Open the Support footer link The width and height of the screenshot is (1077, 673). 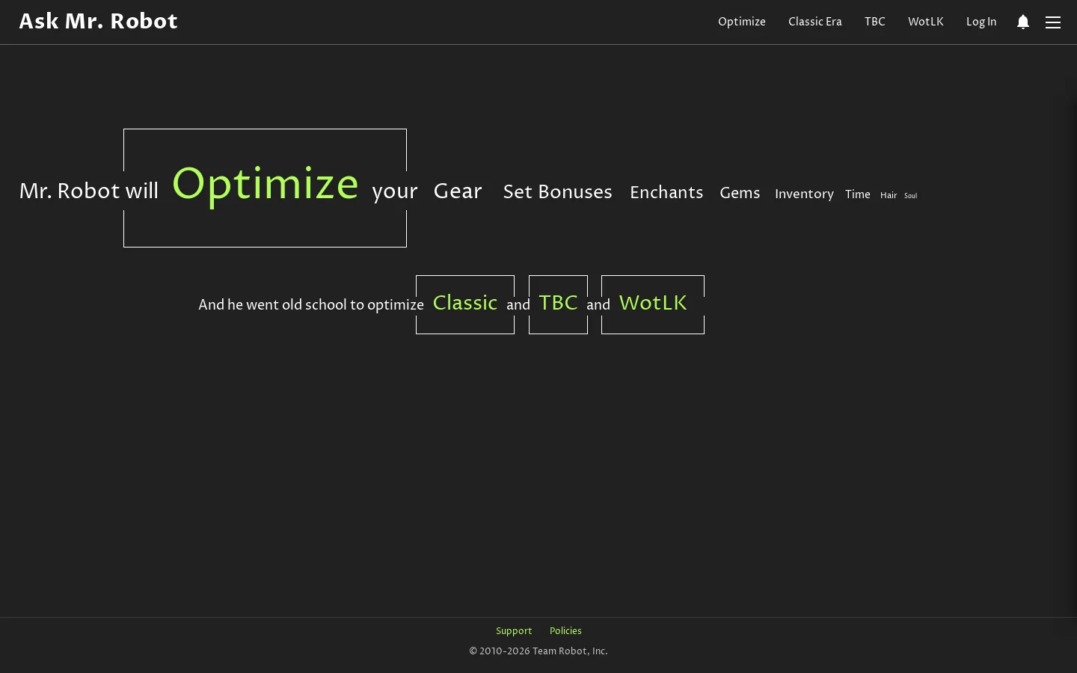pos(514,631)
